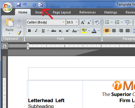Screen dimensions: 135x108
Task: Open Font dialog box launcher
Action: coord(99,38)
